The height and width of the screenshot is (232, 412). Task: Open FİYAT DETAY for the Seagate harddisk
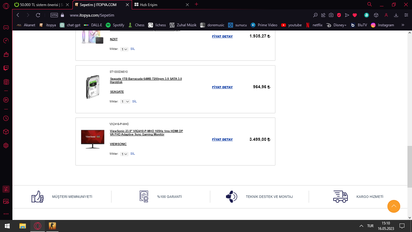222,87
